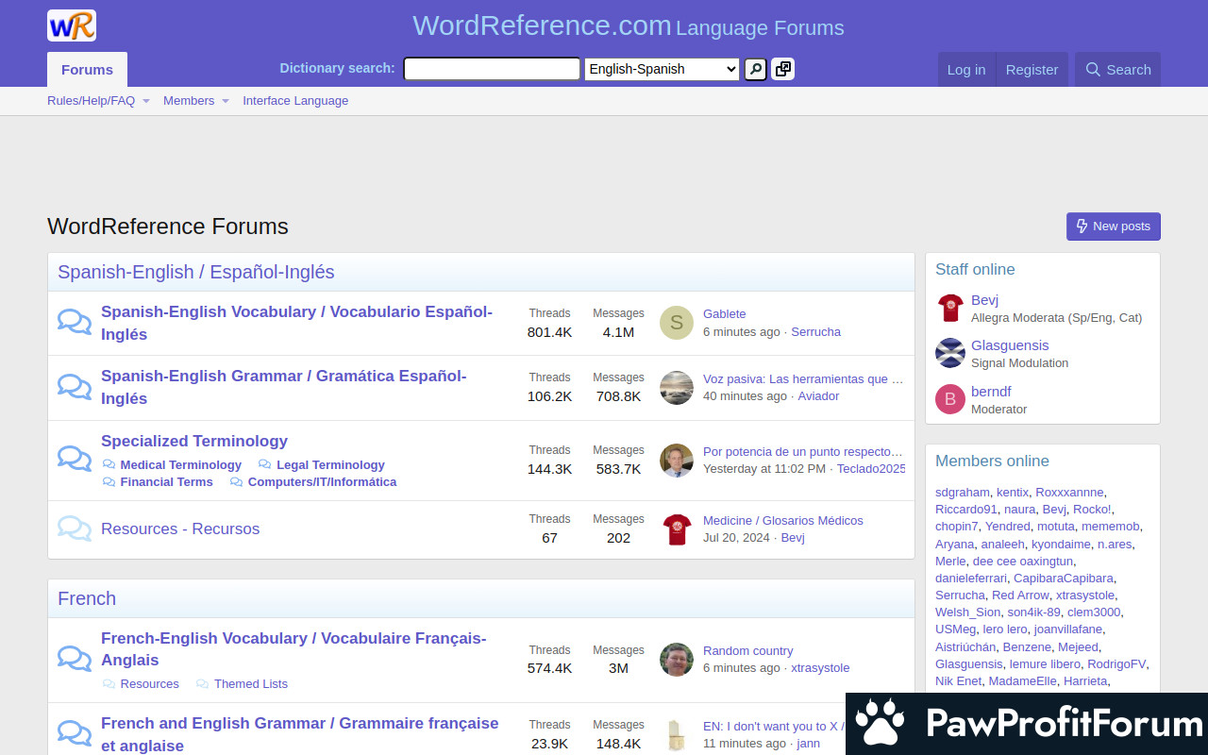Viewport: 1208px width, 755px height.
Task: Open the Spanish-English / Español-Inglés category heading
Action: [196, 272]
